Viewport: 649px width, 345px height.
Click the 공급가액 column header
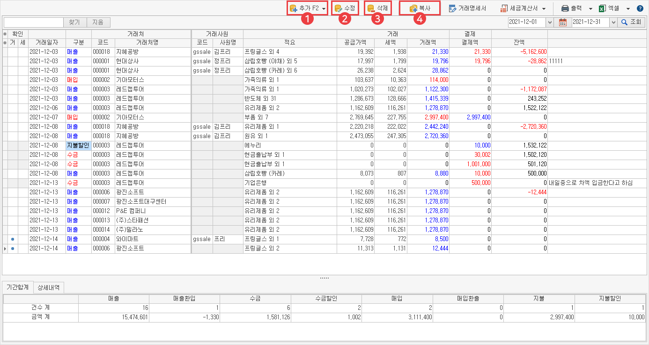click(x=355, y=42)
